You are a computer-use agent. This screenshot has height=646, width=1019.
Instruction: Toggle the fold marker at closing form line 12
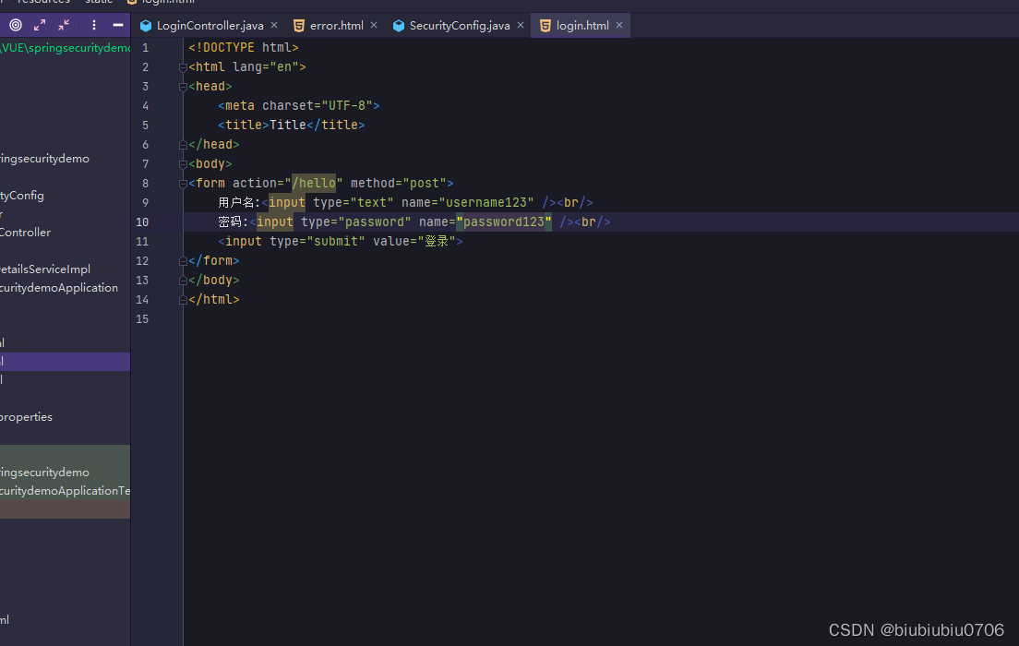[x=184, y=260]
